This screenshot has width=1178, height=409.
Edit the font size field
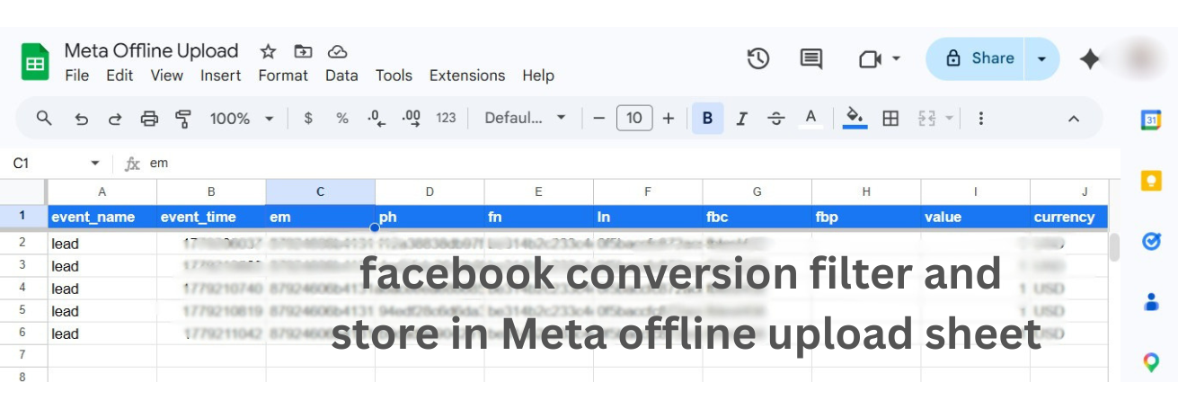[x=634, y=118]
